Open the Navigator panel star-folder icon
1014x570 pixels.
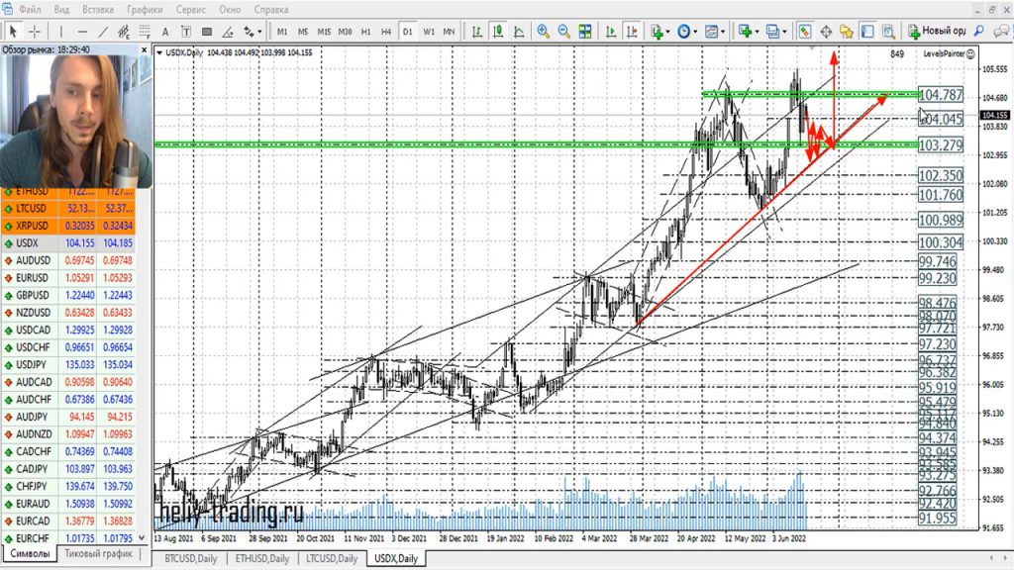pos(847,31)
